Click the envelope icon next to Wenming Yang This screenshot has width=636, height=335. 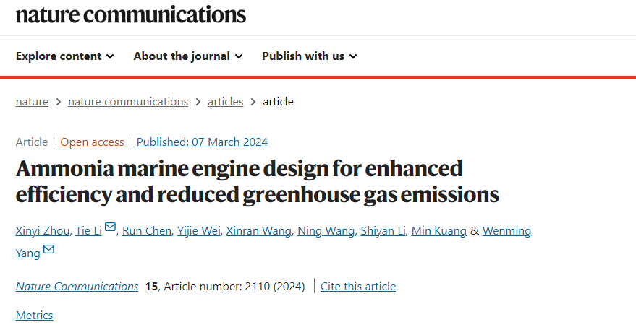coord(48,249)
